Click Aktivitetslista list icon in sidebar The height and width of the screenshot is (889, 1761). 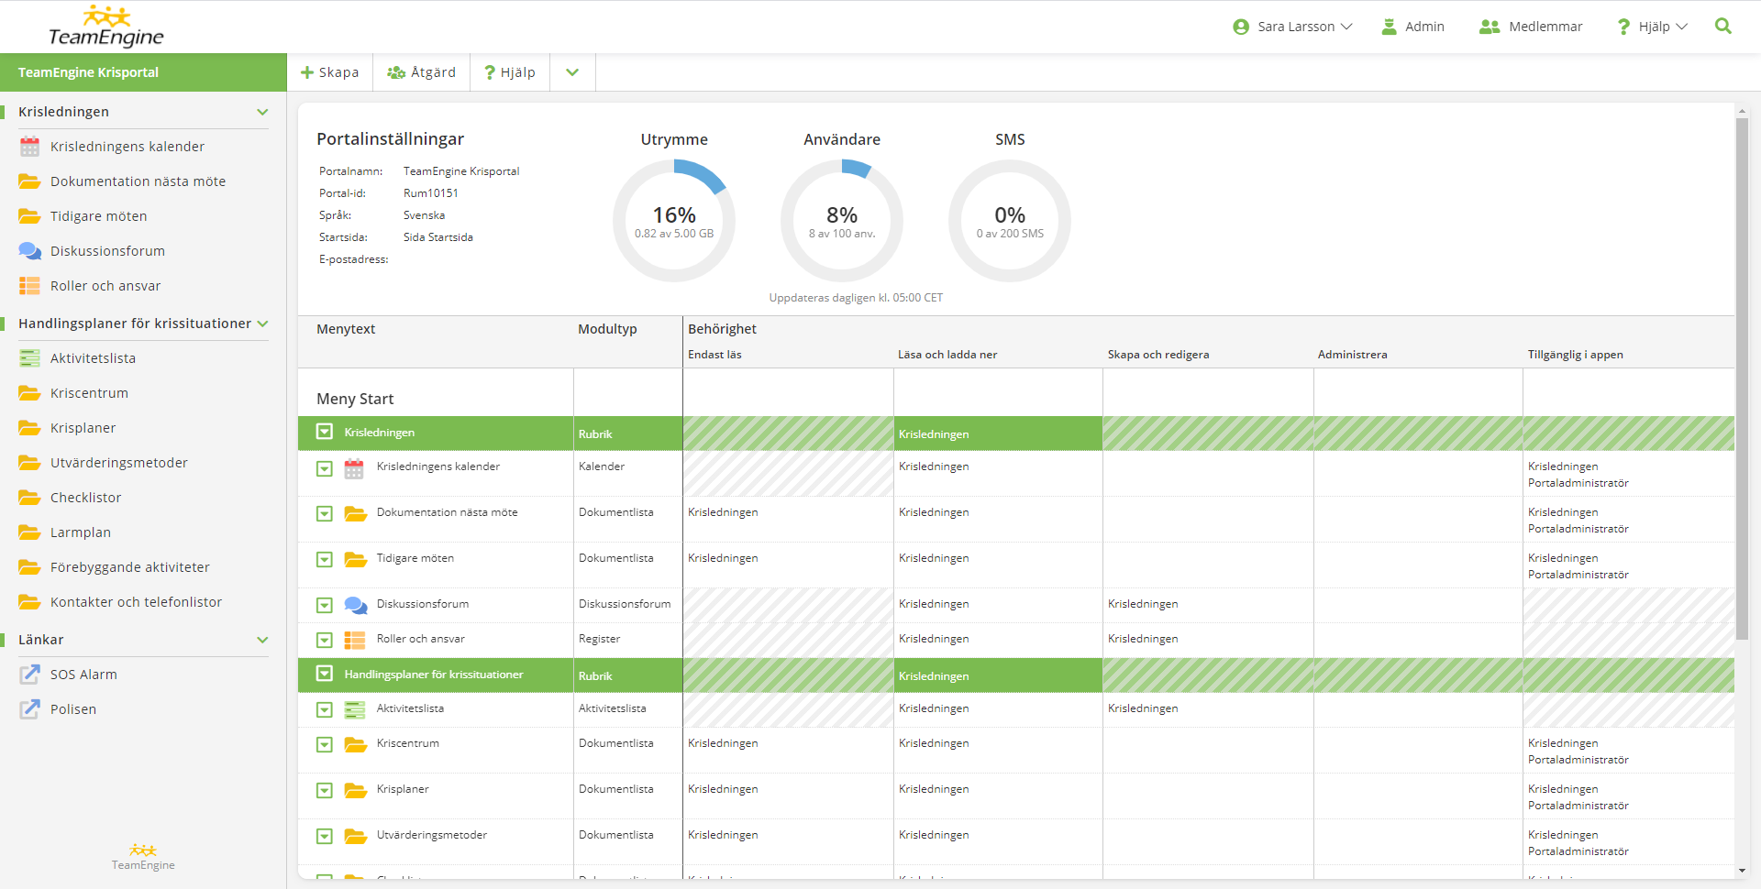point(30,358)
